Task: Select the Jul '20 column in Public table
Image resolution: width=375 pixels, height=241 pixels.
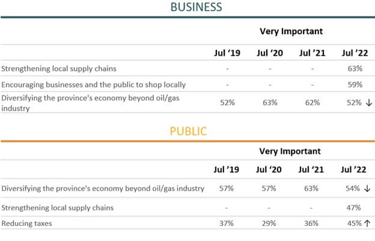Action: (269, 169)
